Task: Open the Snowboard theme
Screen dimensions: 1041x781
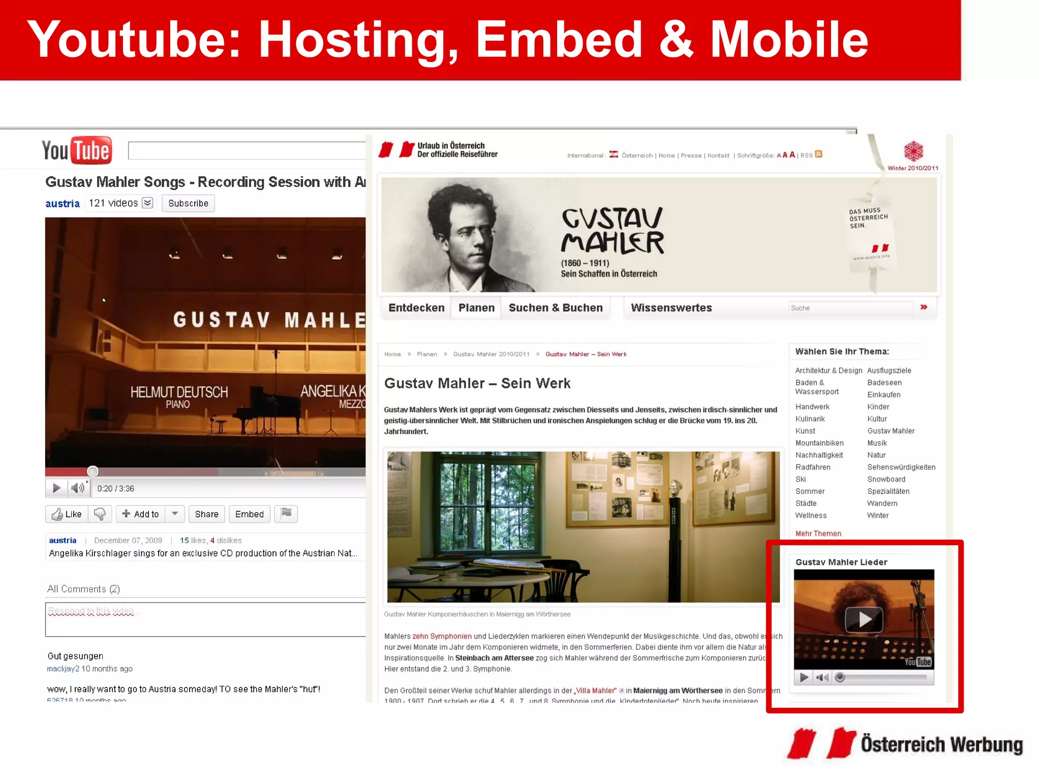Action: [886, 479]
